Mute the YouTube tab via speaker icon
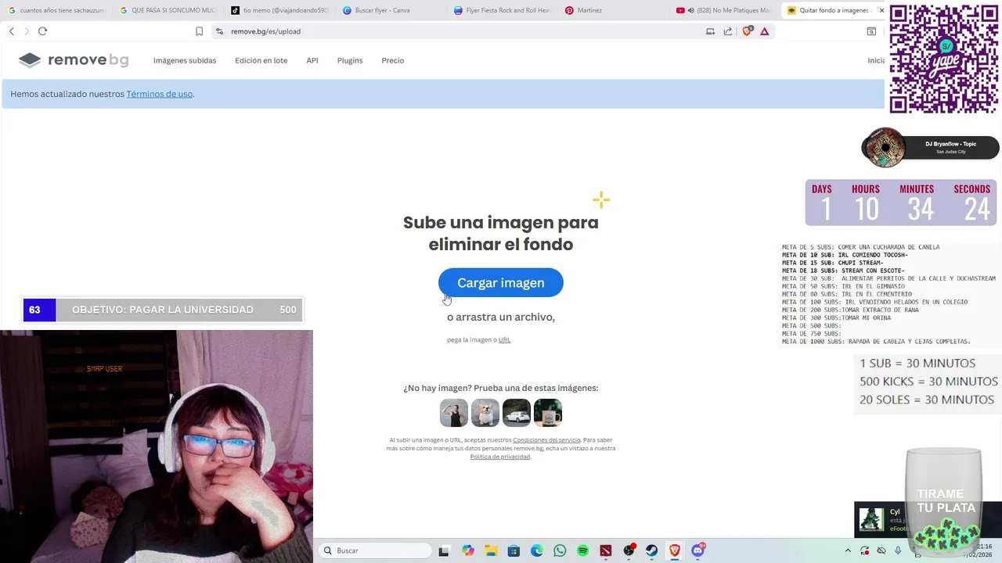This screenshot has width=1002, height=563. pyautogui.click(x=690, y=10)
